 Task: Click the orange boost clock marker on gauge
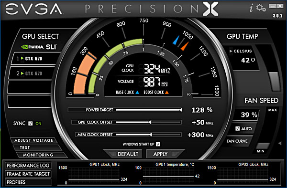tap(185, 46)
